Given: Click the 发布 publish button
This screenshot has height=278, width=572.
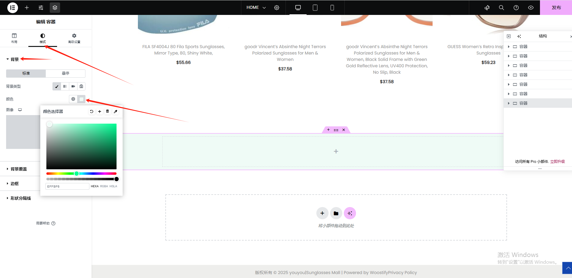Looking at the screenshot, I should click(x=556, y=8).
